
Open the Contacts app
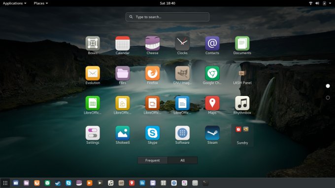click(x=212, y=43)
